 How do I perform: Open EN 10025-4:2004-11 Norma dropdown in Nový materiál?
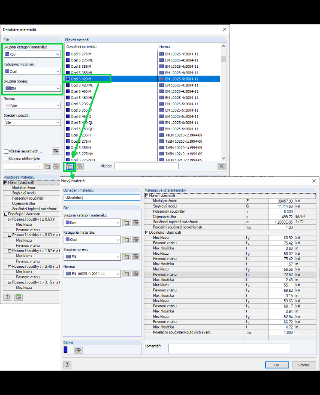coord(92,274)
